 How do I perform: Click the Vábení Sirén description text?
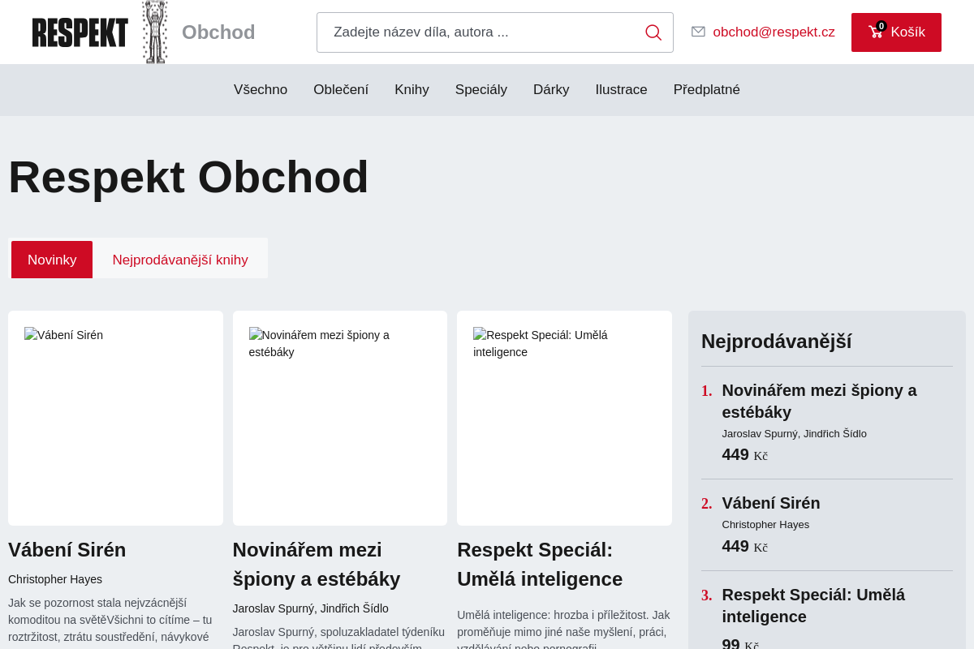tap(110, 620)
